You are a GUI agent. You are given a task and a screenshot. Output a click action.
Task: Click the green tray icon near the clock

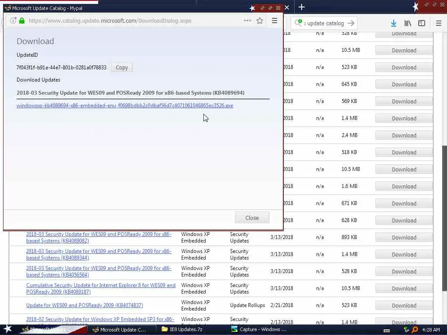(406, 330)
